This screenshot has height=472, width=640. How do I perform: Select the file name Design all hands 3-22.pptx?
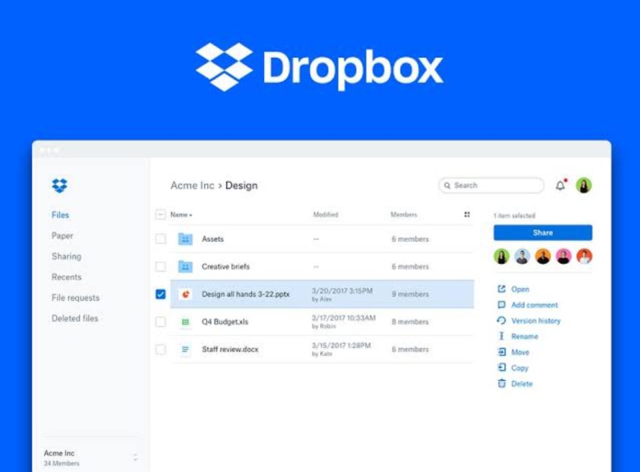(x=246, y=294)
